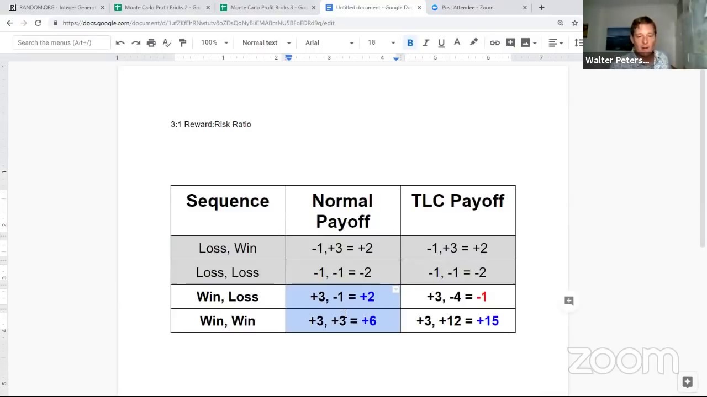The height and width of the screenshot is (397, 707).
Task: Click the Sequence header cell
Action: click(228, 211)
